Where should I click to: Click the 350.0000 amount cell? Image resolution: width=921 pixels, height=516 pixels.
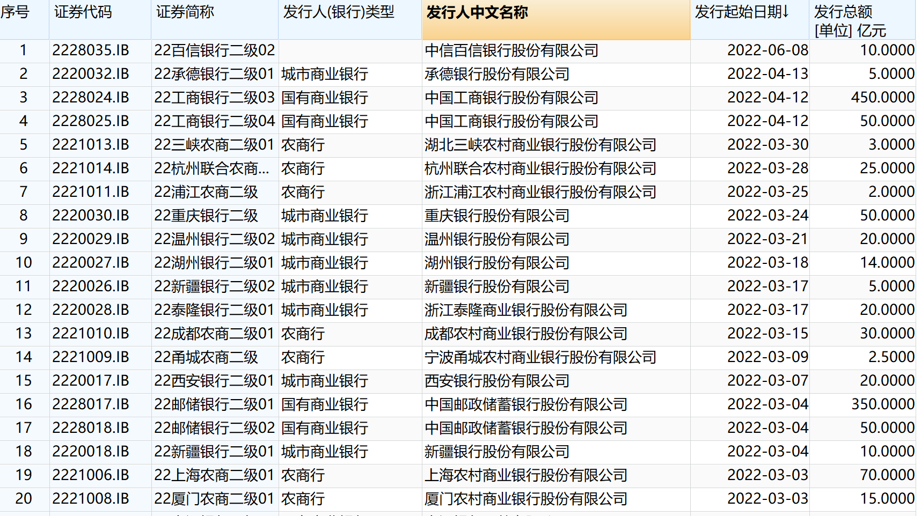click(x=882, y=404)
